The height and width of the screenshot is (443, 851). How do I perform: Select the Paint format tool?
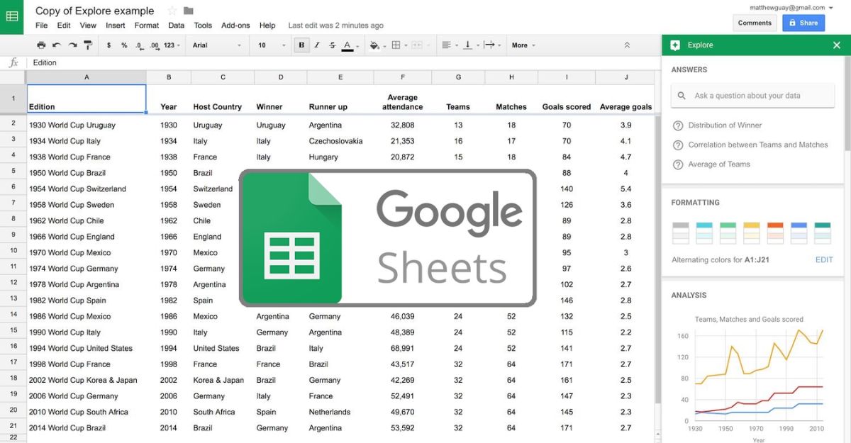[x=88, y=45]
